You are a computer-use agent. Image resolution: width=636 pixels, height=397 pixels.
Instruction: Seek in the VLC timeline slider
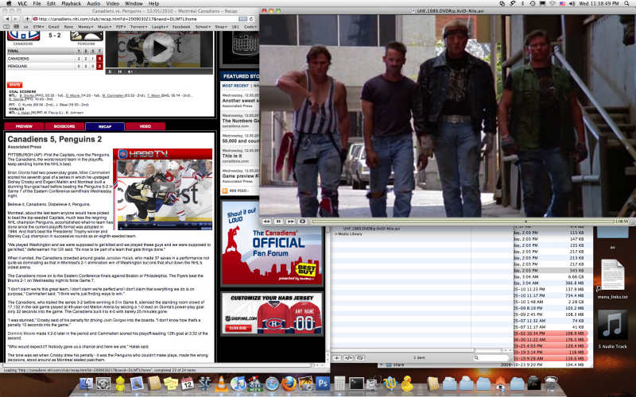coord(463,222)
